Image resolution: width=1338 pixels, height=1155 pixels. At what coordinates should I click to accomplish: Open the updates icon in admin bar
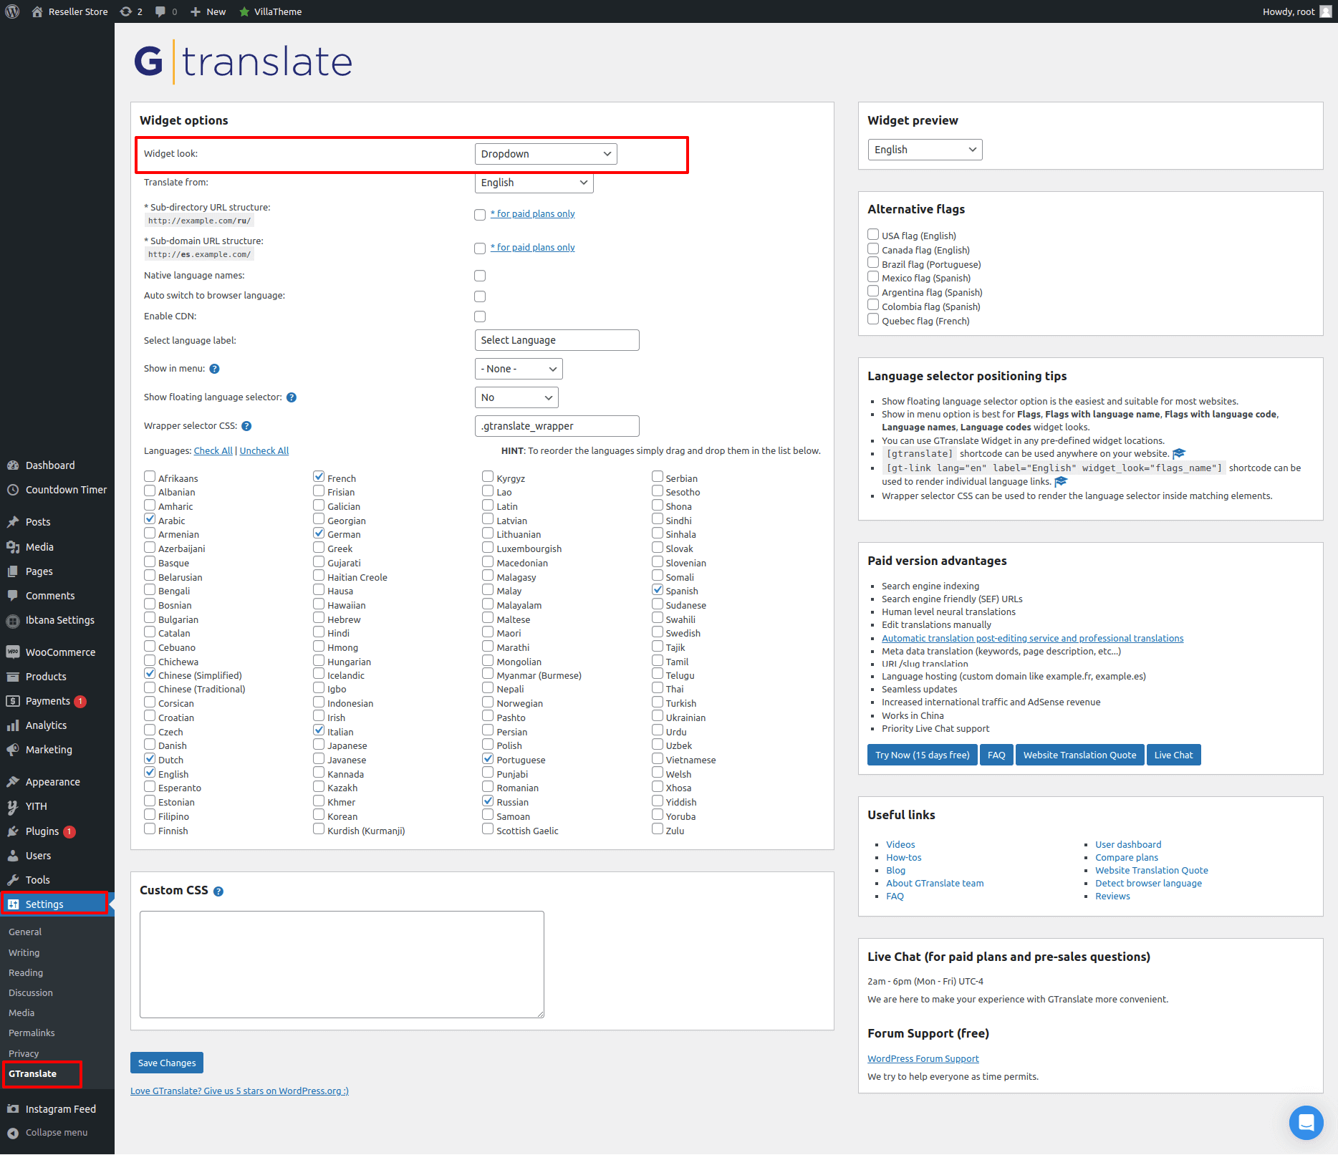[126, 11]
